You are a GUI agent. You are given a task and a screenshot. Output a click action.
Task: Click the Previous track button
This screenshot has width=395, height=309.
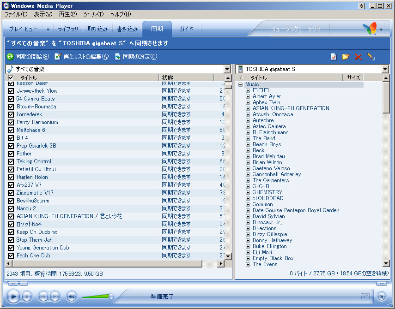click(43, 297)
